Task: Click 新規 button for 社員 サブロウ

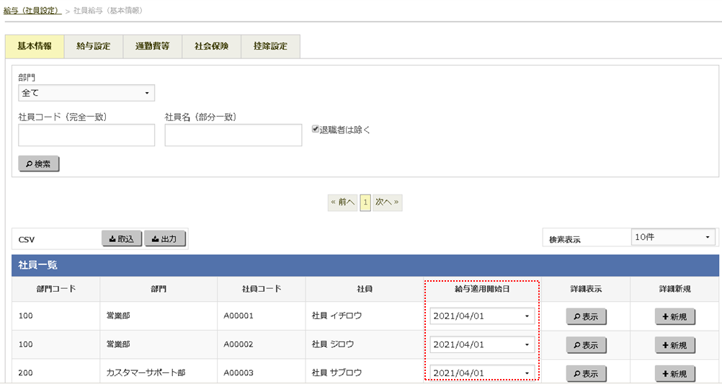Action: 674,373
